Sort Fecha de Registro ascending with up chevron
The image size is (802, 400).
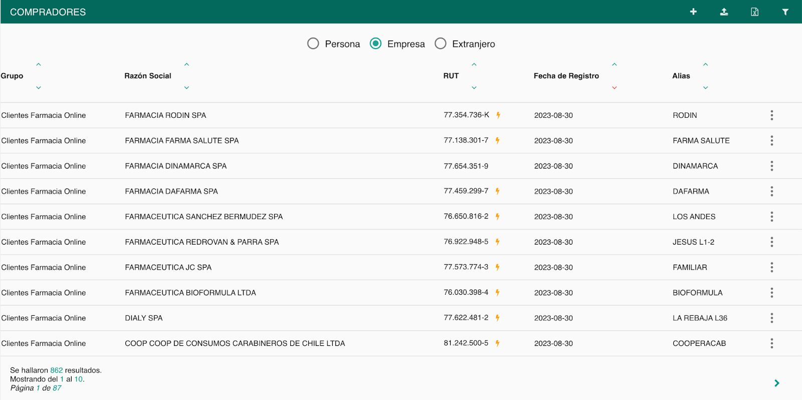point(615,64)
